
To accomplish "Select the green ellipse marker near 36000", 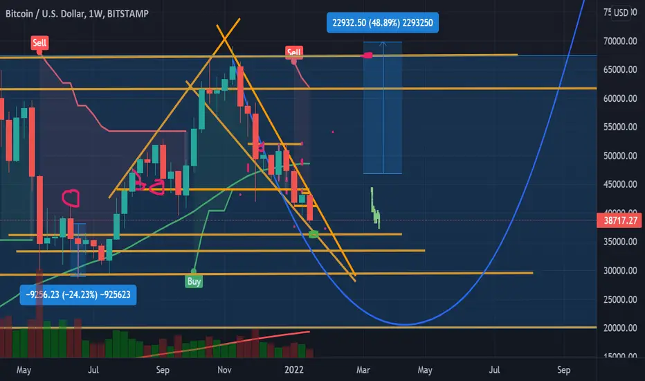I will click(314, 234).
